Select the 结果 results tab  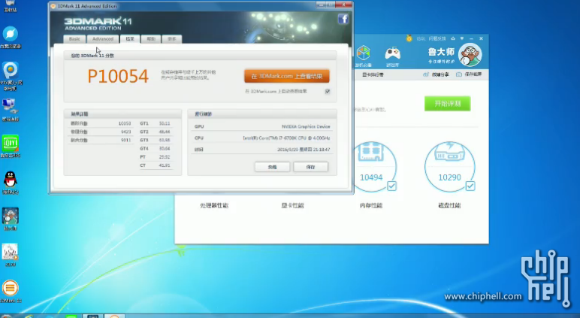[130, 38]
